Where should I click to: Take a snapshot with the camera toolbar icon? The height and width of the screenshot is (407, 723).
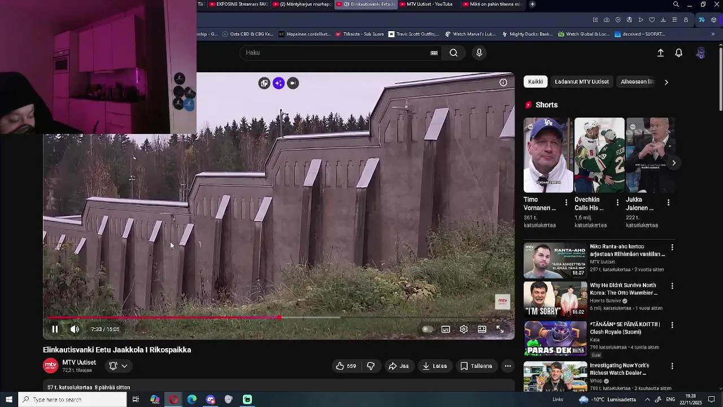click(x=607, y=20)
